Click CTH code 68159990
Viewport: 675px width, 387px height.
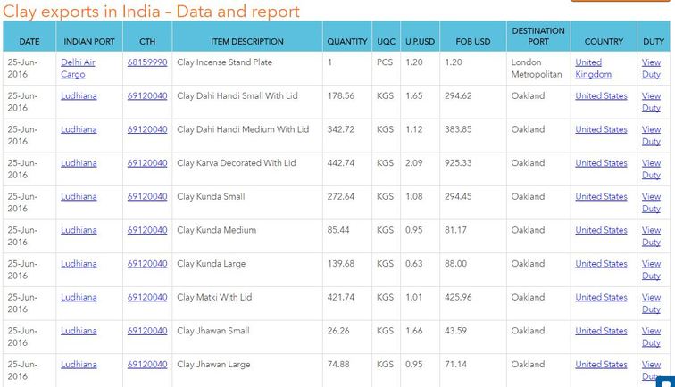point(147,62)
